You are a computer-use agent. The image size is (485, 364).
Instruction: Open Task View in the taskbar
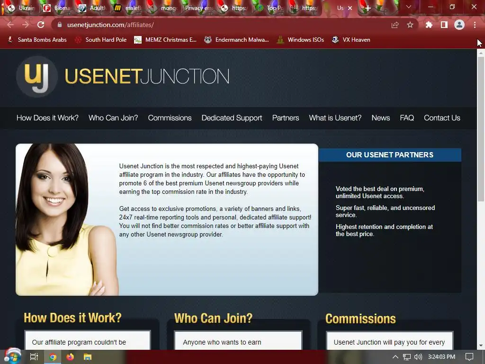(34, 357)
